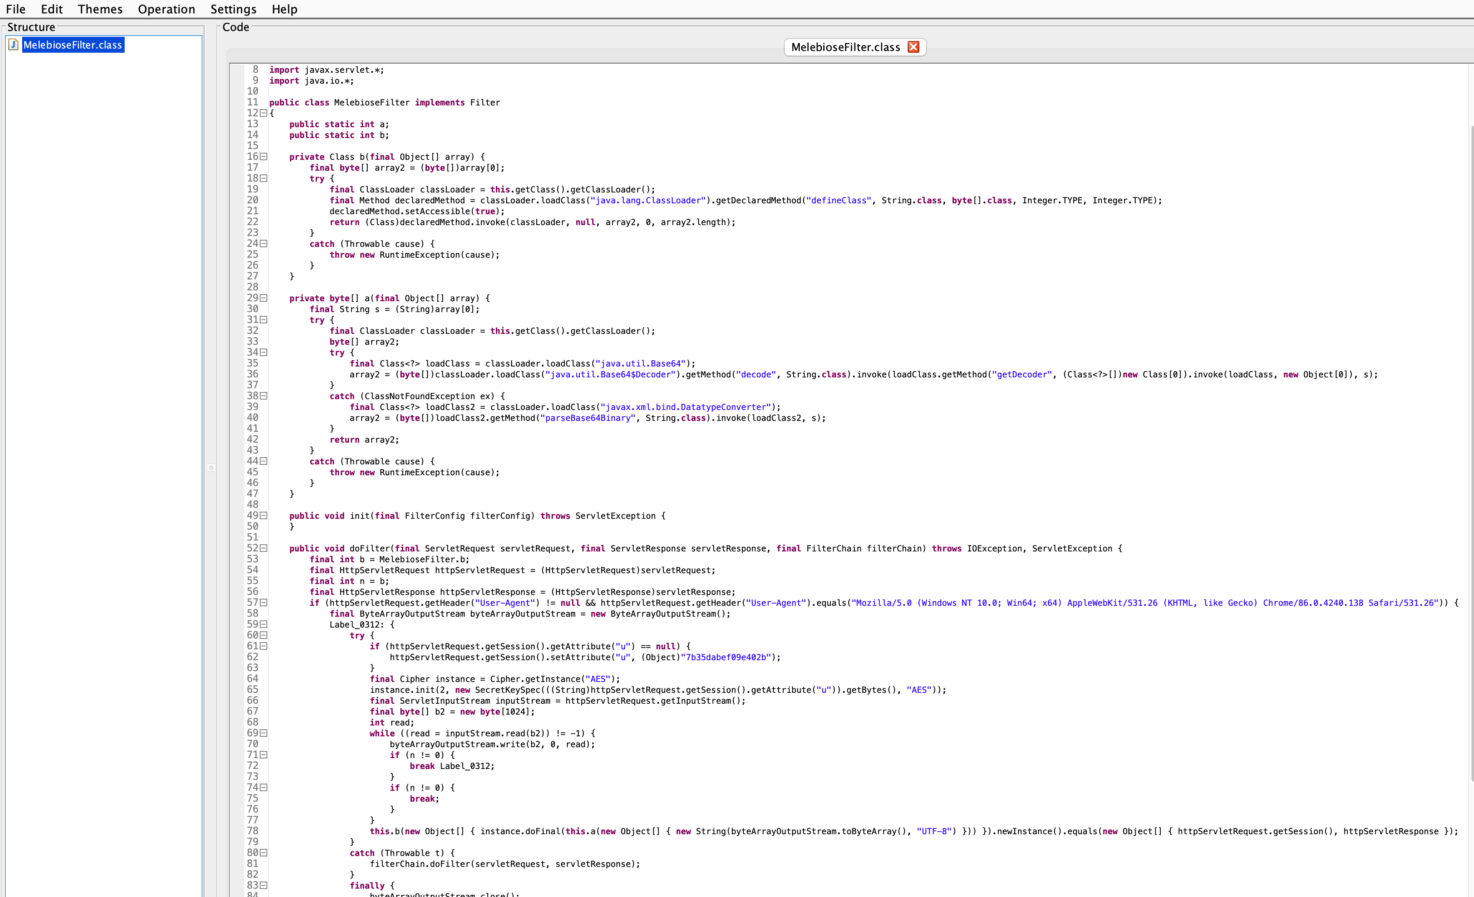
Task: Click "final byte[] b2 = new byte[1024];" line
Action: [x=452, y=712]
